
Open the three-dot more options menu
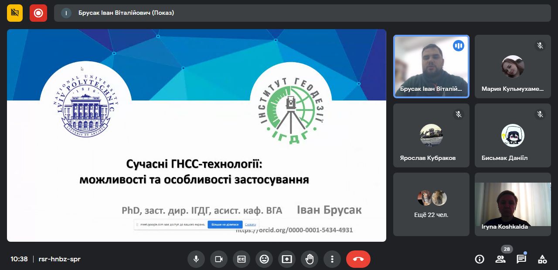point(332,259)
